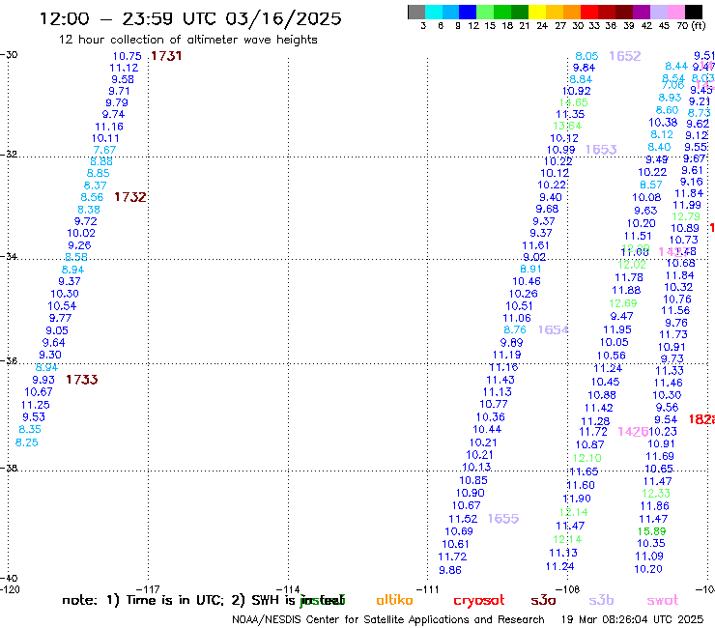Select the s3b pass label 1654
715x628 pixels.
tap(553, 329)
